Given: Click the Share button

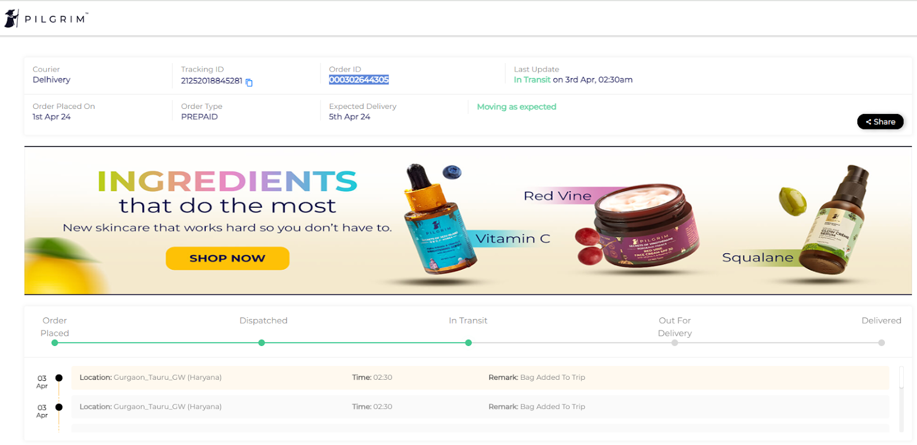Looking at the screenshot, I should tap(880, 121).
